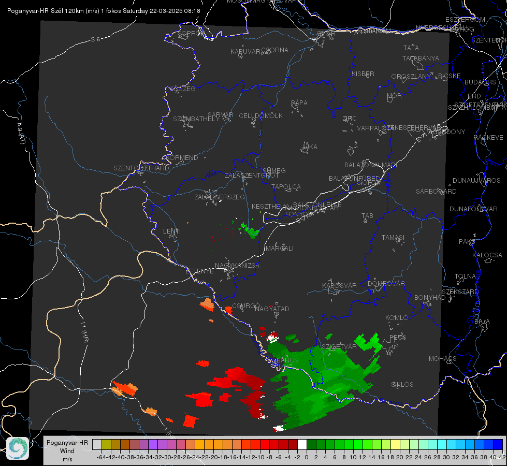Screen dimensions: 507x466
Task: Click the SÁRVÁR city label
Action: click(x=221, y=115)
